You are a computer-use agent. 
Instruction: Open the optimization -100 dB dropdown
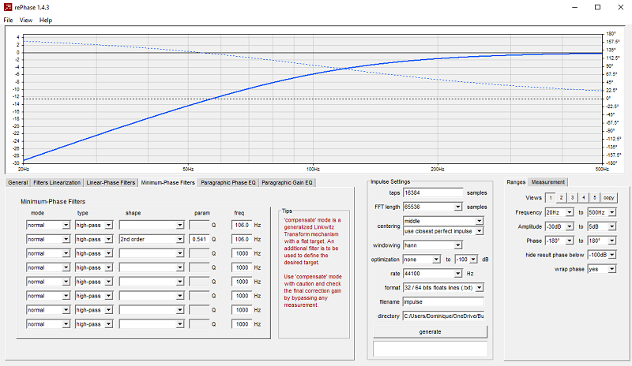pos(466,260)
